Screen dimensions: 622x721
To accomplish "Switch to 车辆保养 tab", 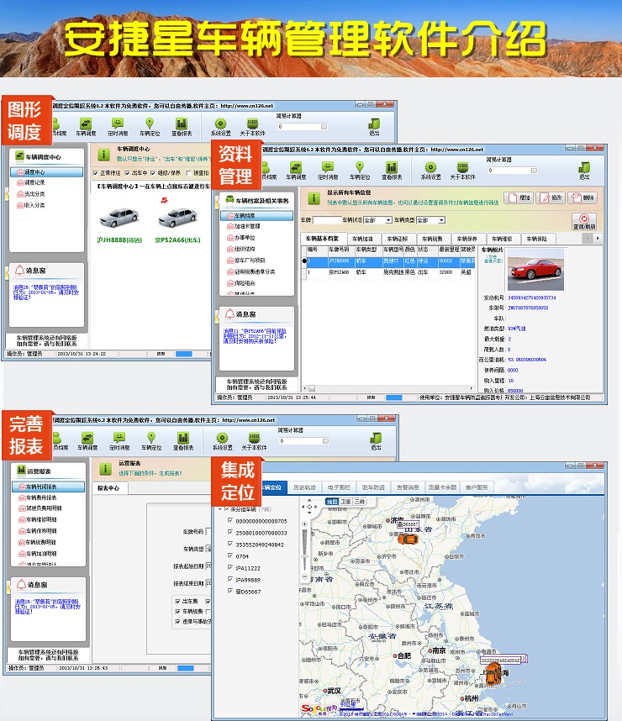I will (467, 239).
